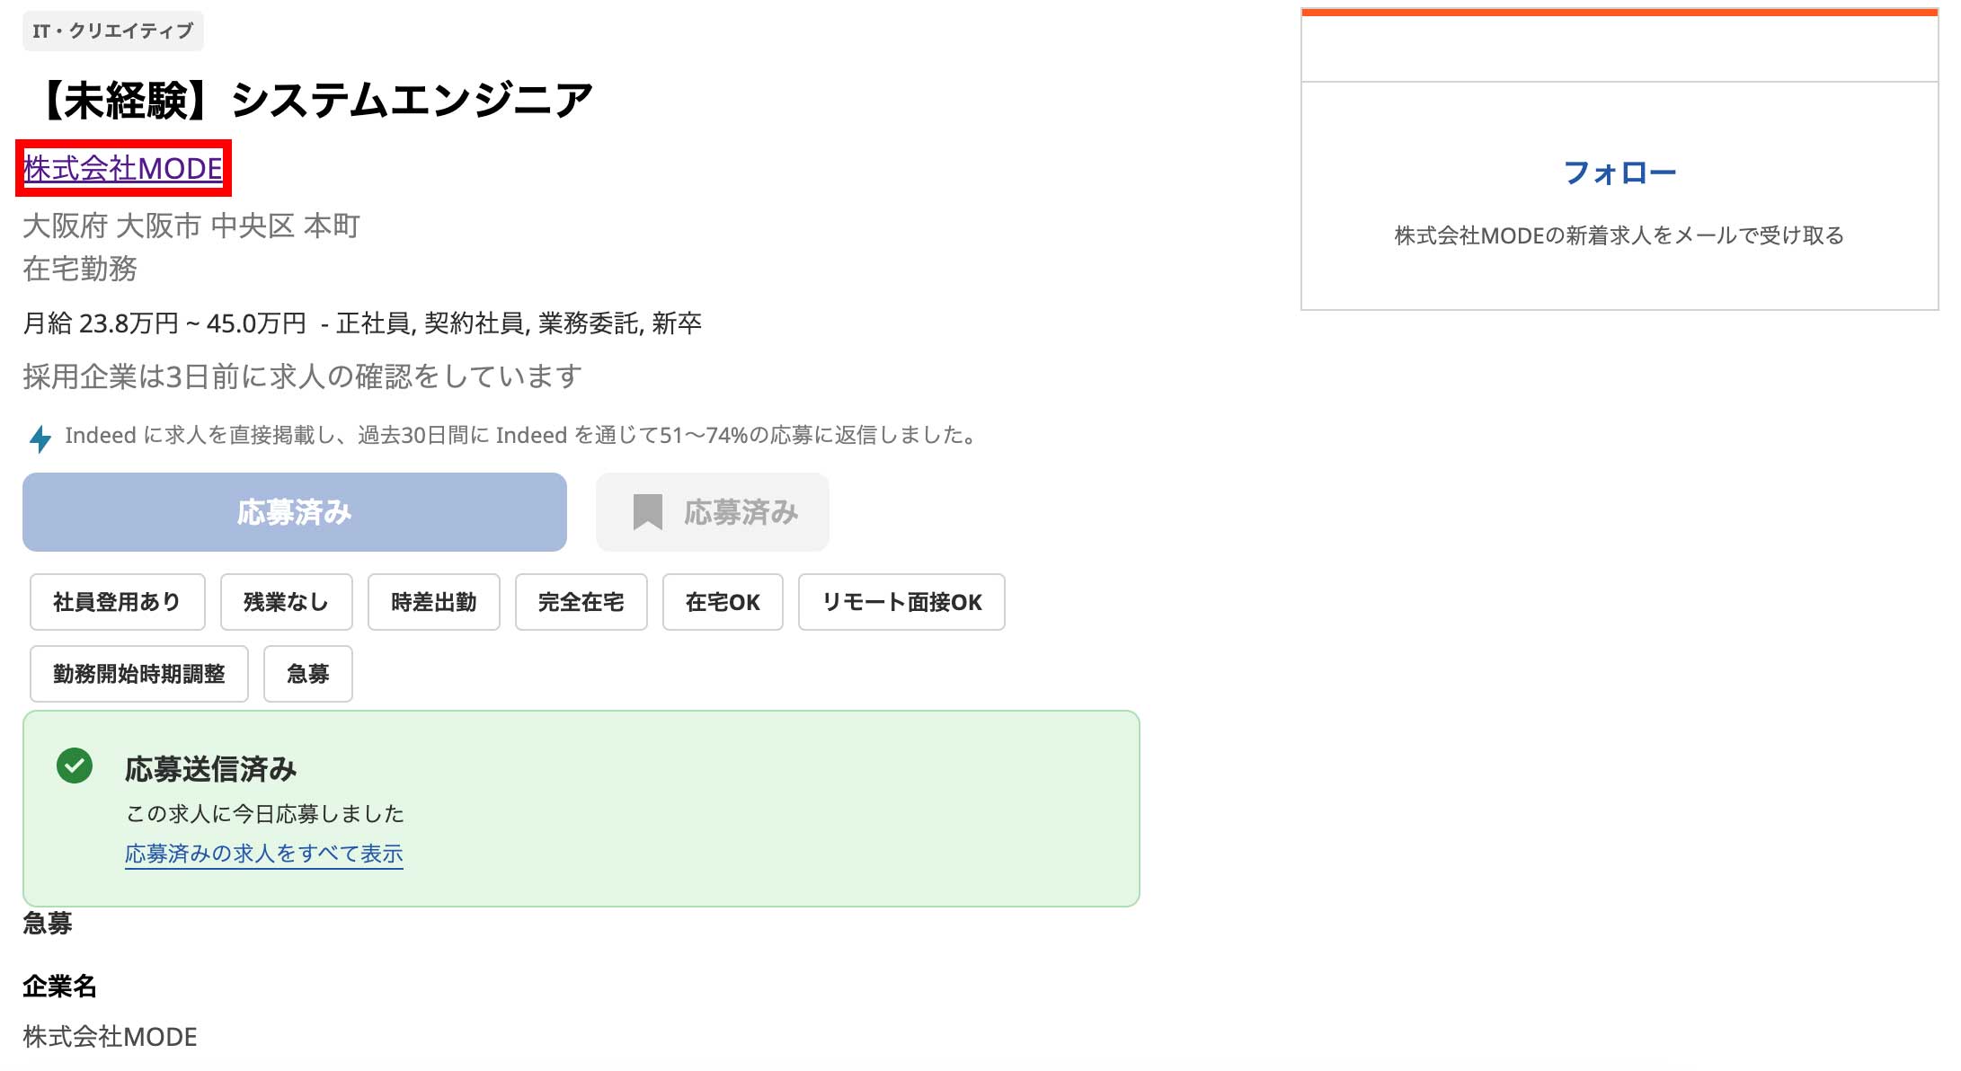Select the 急募 tag chip

pyautogui.click(x=307, y=674)
